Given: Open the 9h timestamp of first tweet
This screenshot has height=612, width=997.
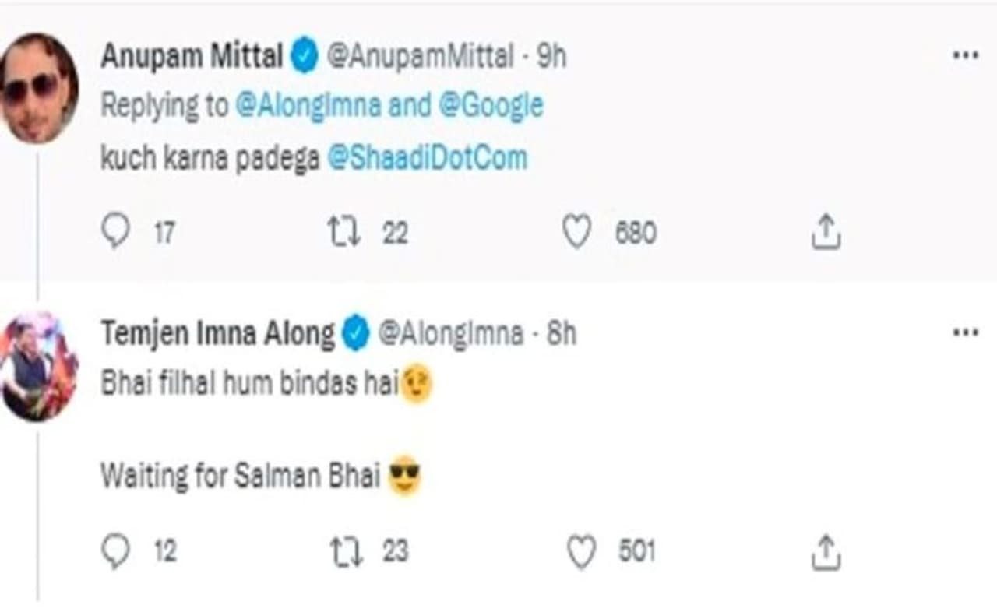Looking at the screenshot, I should click(x=551, y=57).
